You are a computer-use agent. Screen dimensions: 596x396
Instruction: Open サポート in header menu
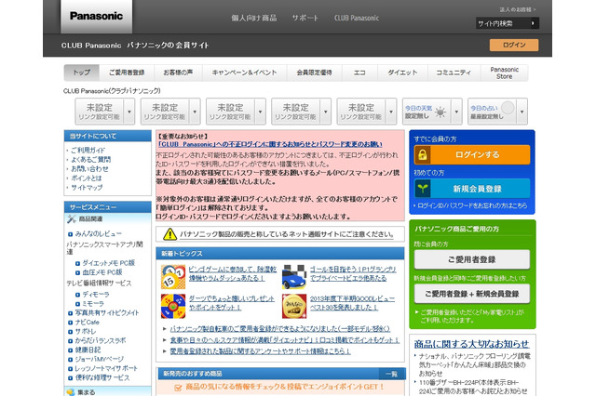(305, 18)
